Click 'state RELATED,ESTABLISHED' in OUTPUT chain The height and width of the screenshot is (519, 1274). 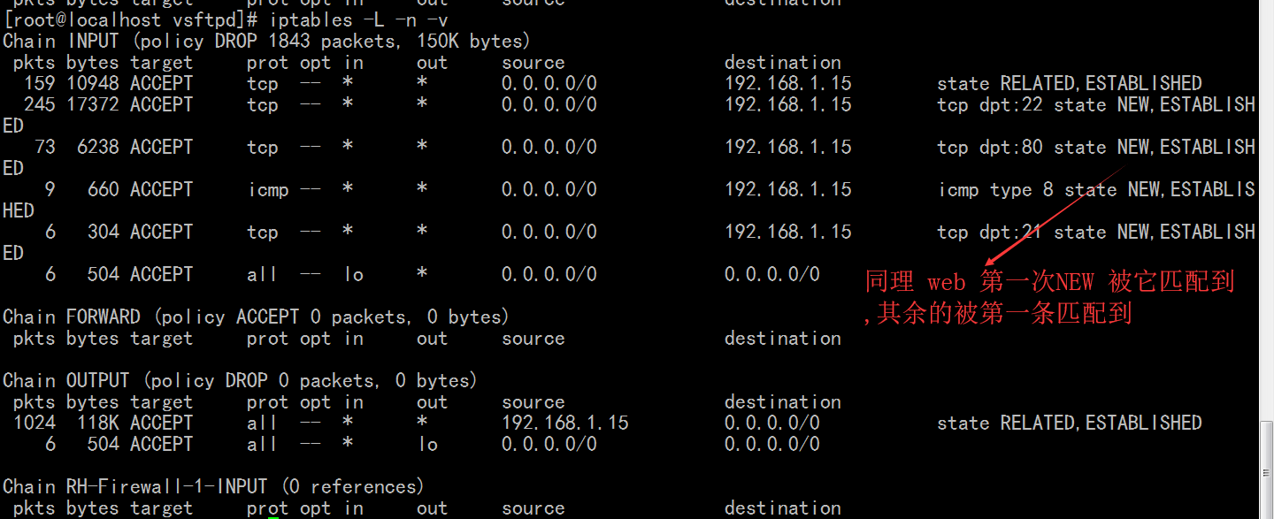(1070, 423)
